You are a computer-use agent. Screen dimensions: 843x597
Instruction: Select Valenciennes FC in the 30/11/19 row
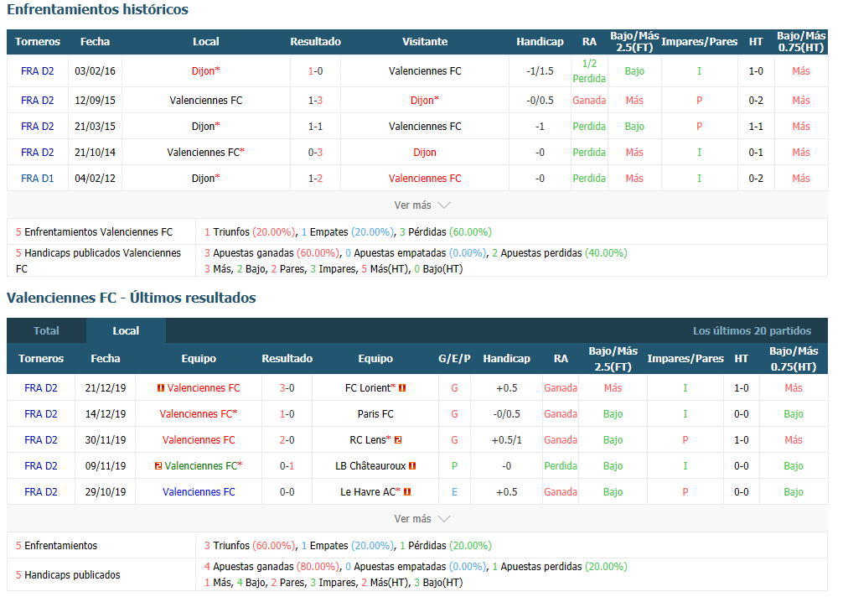point(199,440)
